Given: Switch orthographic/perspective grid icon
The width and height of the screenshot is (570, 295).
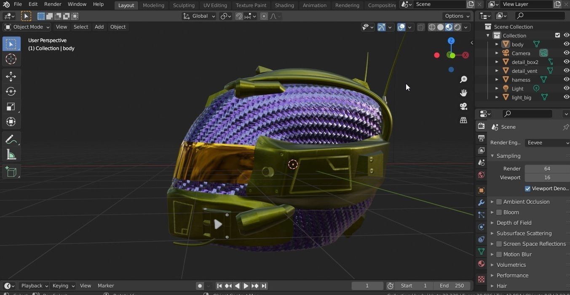Looking at the screenshot, I should pyautogui.click(x=463, y=120).
